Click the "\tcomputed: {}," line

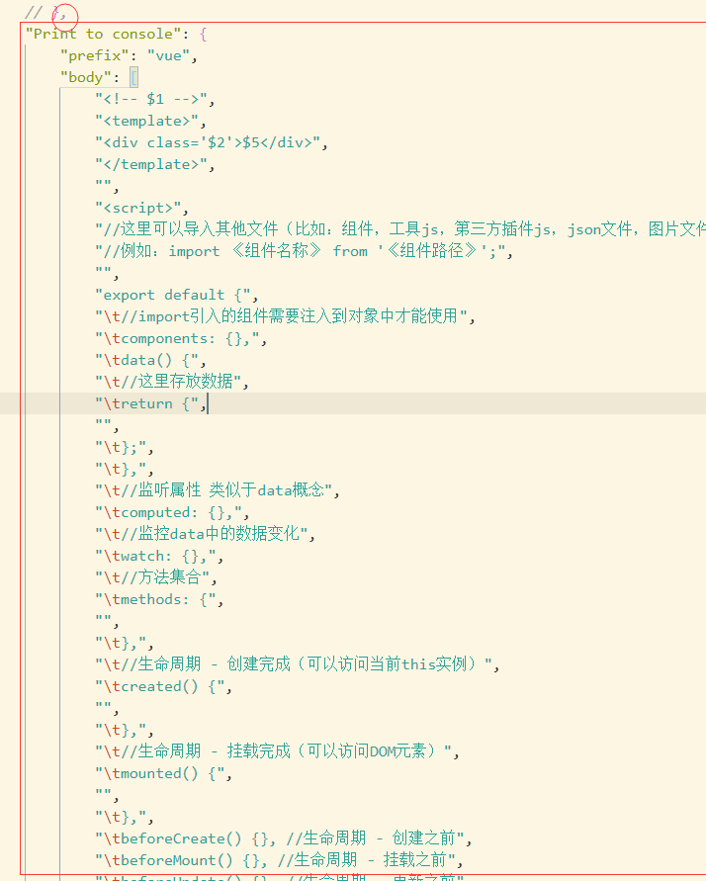[171, 512]
